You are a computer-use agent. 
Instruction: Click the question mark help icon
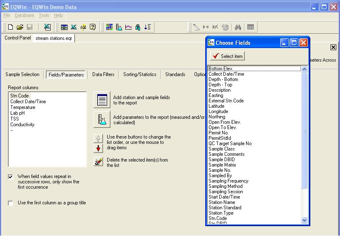(x=93, y=27)
